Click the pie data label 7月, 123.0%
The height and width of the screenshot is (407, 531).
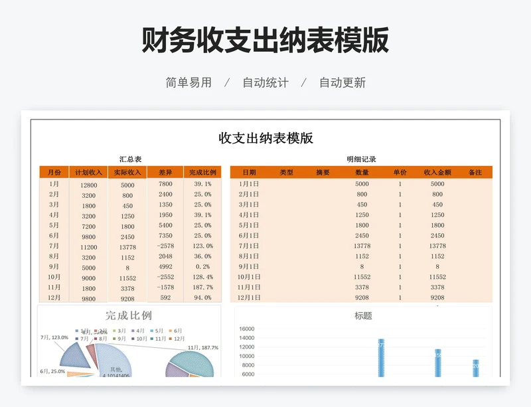54,337
